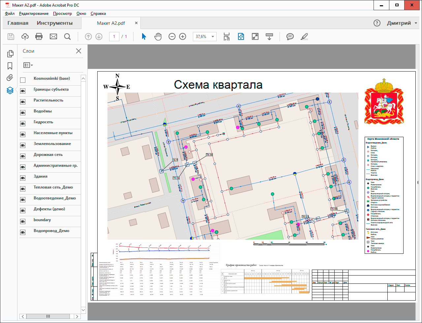Open the layers panel options dropdown
The width and height of the screenshot is (422, 323).
coord(28,65)
